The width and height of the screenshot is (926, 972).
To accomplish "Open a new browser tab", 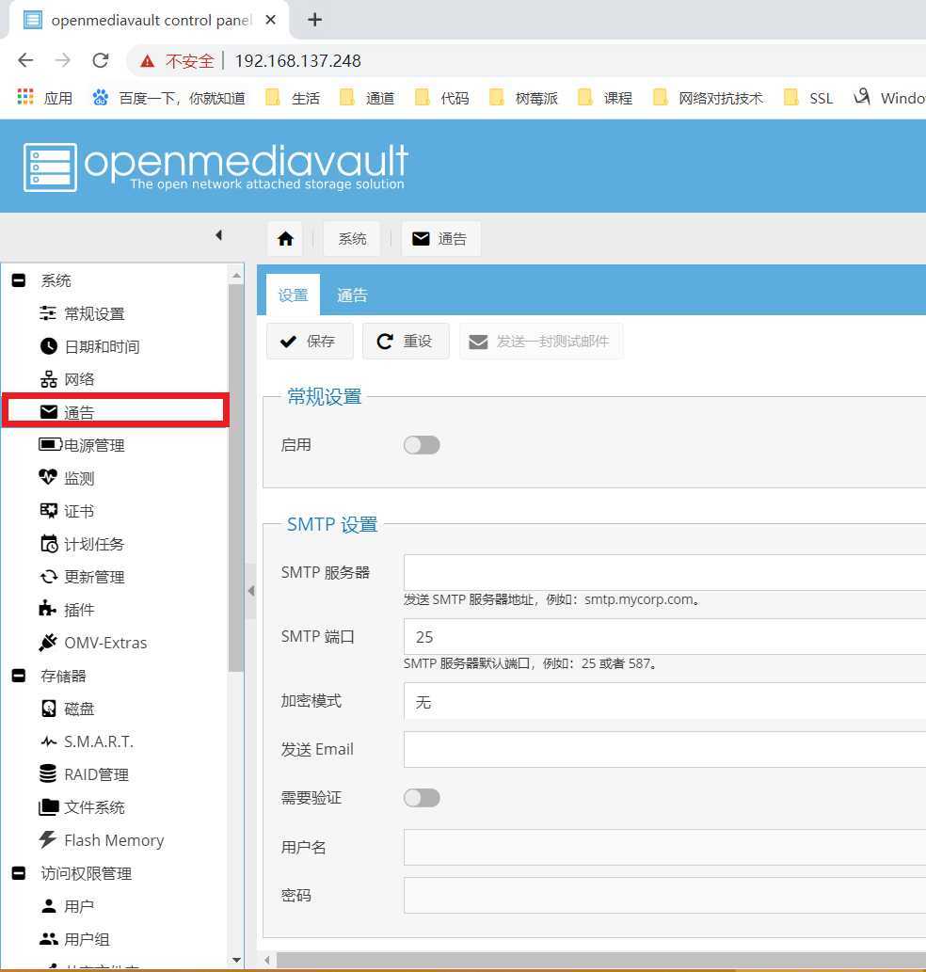I will pyautogui.click(x=315, y=20).
